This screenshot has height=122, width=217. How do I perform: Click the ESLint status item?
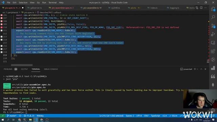[173, 116]
